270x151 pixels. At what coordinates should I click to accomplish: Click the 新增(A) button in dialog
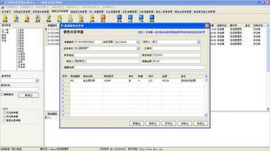point(137,124)
